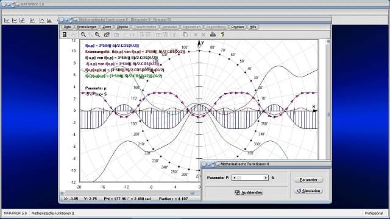
Task: Open the calculator icon in the graph toolbar
Action: (x=65, y=35)
